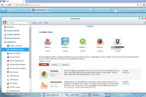
Task: Disable the Clementine app
Action: point(126,82)
